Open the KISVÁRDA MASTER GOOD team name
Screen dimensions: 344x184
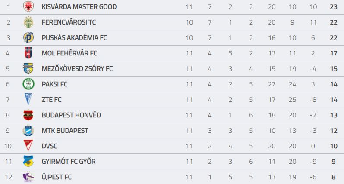click(79, 7)
